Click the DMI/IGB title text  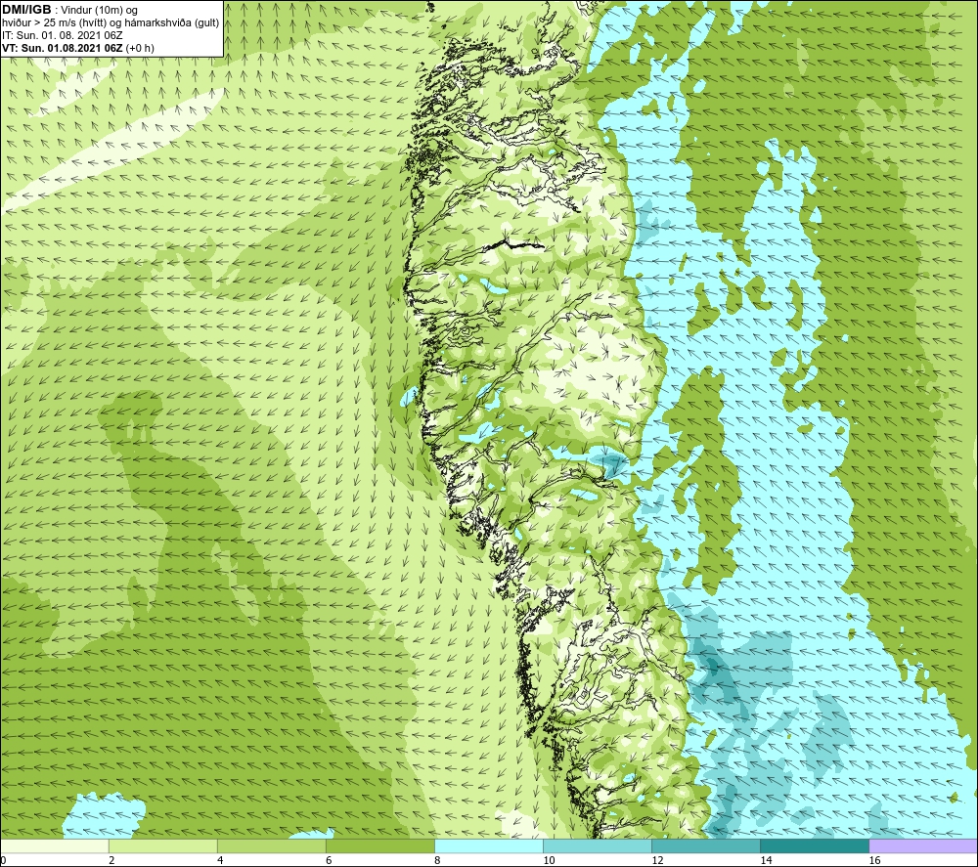26,10
